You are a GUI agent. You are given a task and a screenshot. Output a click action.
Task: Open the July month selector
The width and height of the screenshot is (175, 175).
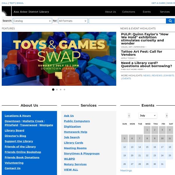click(148, 116)
